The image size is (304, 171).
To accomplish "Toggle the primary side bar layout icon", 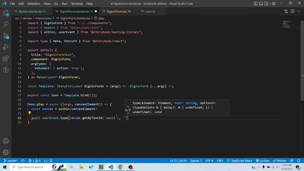I will (256, 4).
